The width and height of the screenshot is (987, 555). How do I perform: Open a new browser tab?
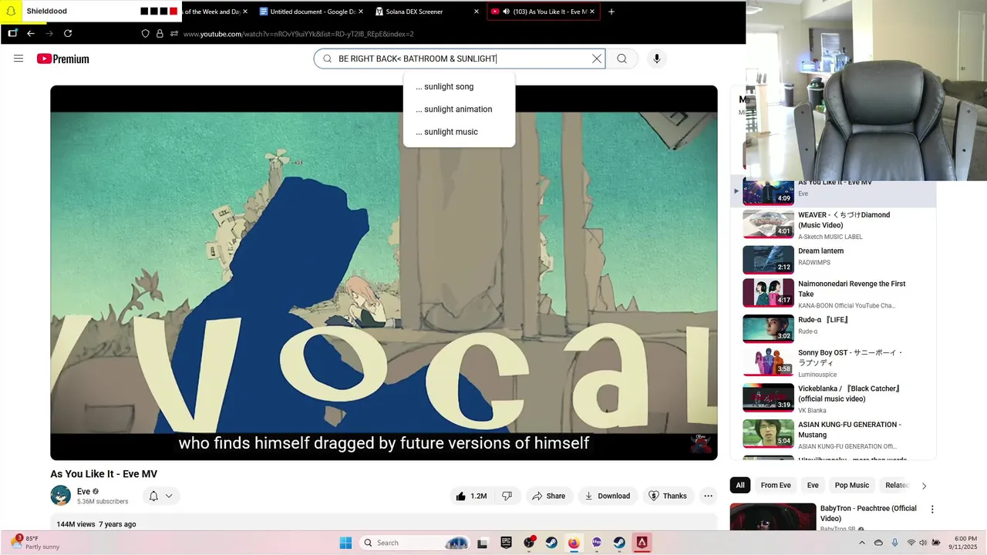point(611,12)
